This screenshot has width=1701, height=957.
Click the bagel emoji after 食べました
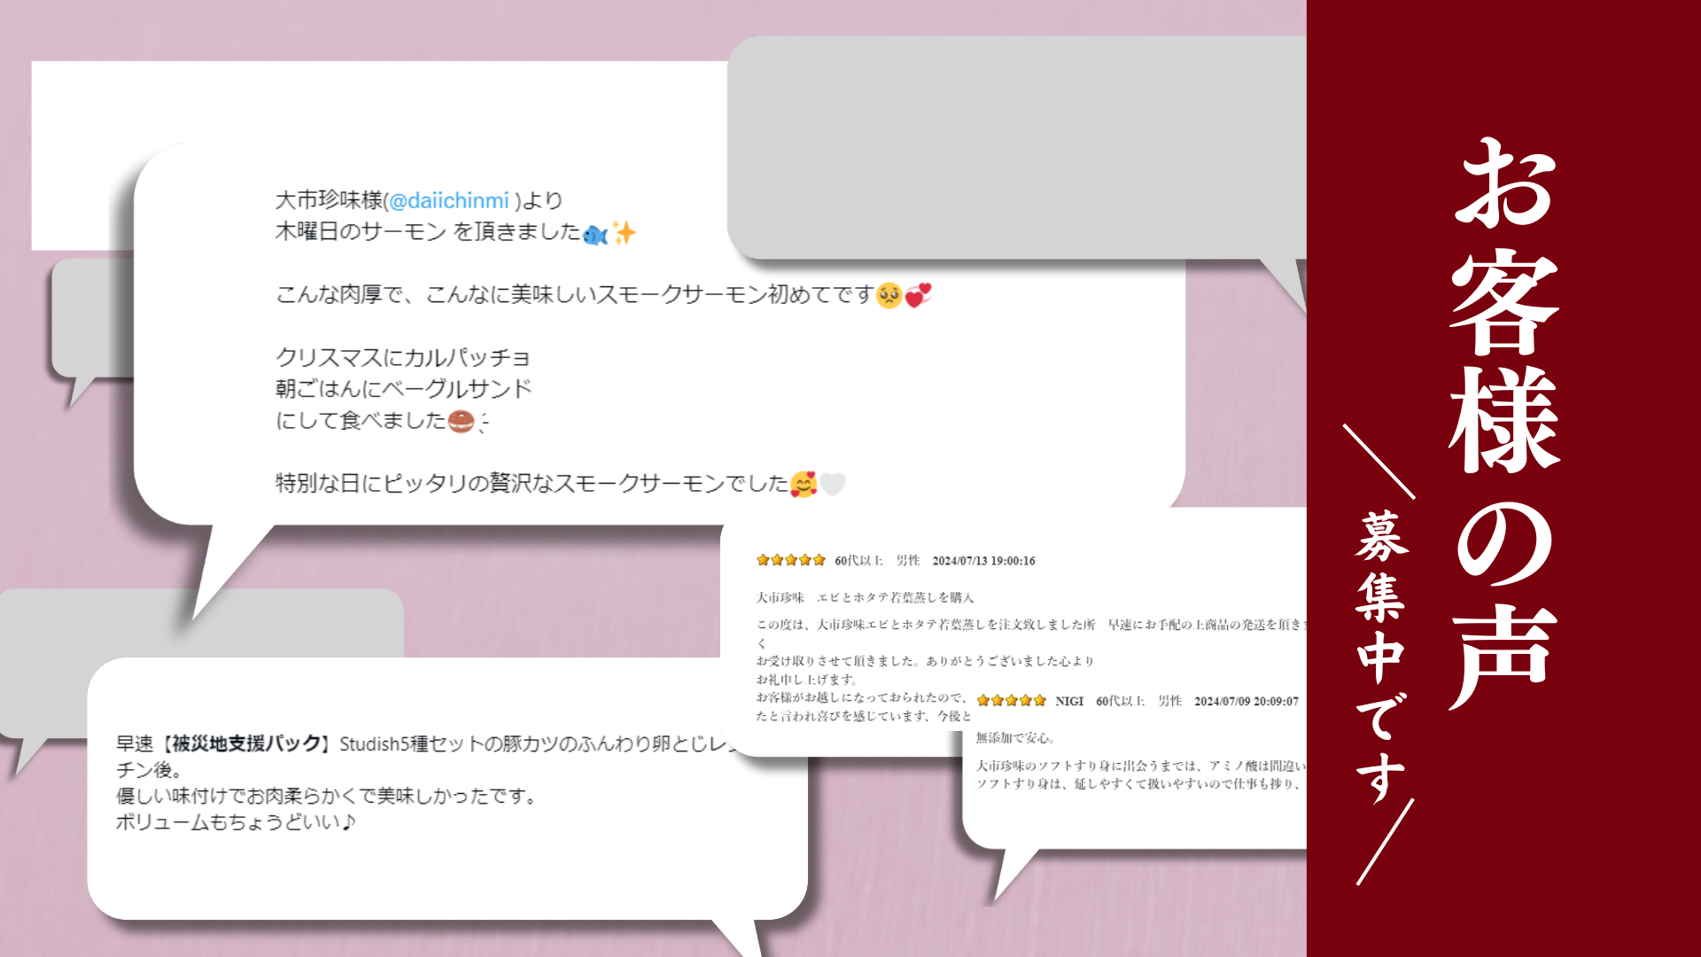click(461, 421)
